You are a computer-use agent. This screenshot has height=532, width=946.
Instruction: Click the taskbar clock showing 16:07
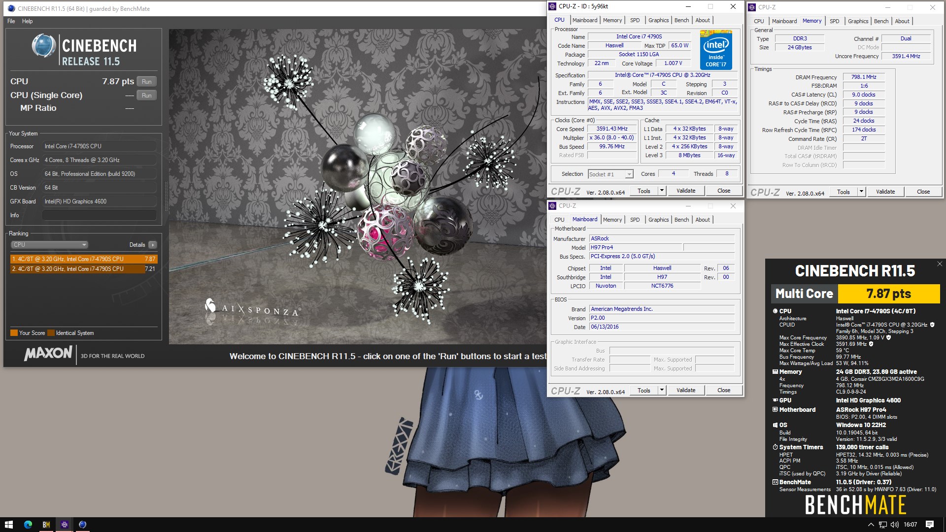pos(910,525)
